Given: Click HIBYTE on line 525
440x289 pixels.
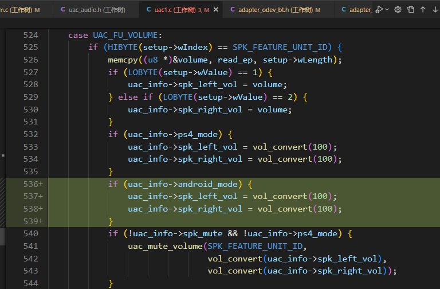Looking at the screenshot, I should tap(123, 47).
